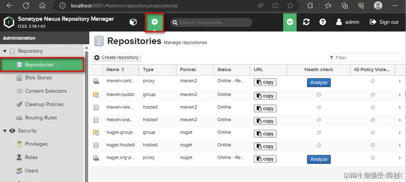This screenshot has width=406, height=182.
Task: Open Content Selectors in sidebar
Action: (46, 91)
